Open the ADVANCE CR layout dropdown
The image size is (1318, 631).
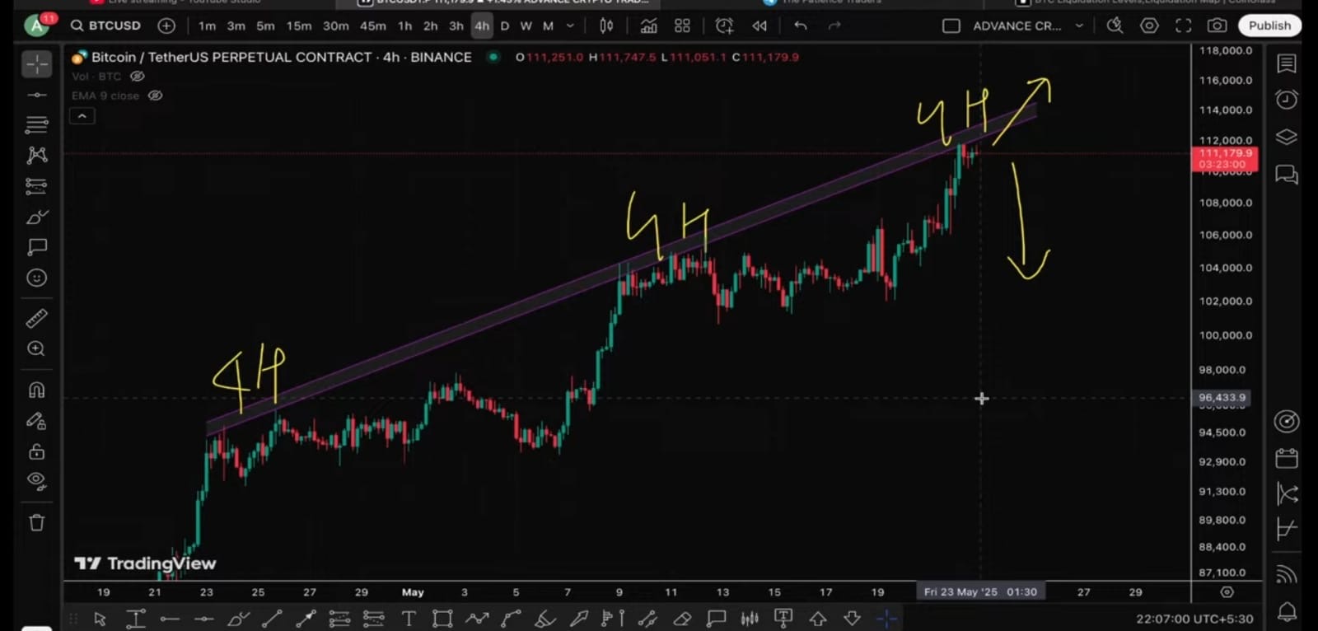click(x=1079, y=26)
